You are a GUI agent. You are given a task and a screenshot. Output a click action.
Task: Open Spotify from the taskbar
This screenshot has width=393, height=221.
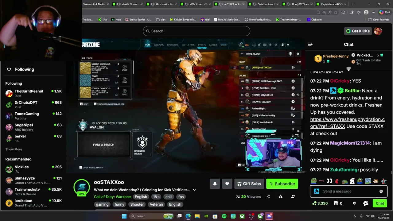pos(224,216)
